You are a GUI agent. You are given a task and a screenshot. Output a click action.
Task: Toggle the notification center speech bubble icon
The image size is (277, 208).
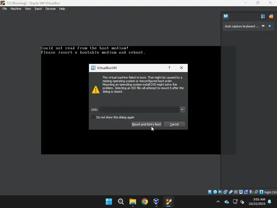pyautogui.click(x=226, y=17)
